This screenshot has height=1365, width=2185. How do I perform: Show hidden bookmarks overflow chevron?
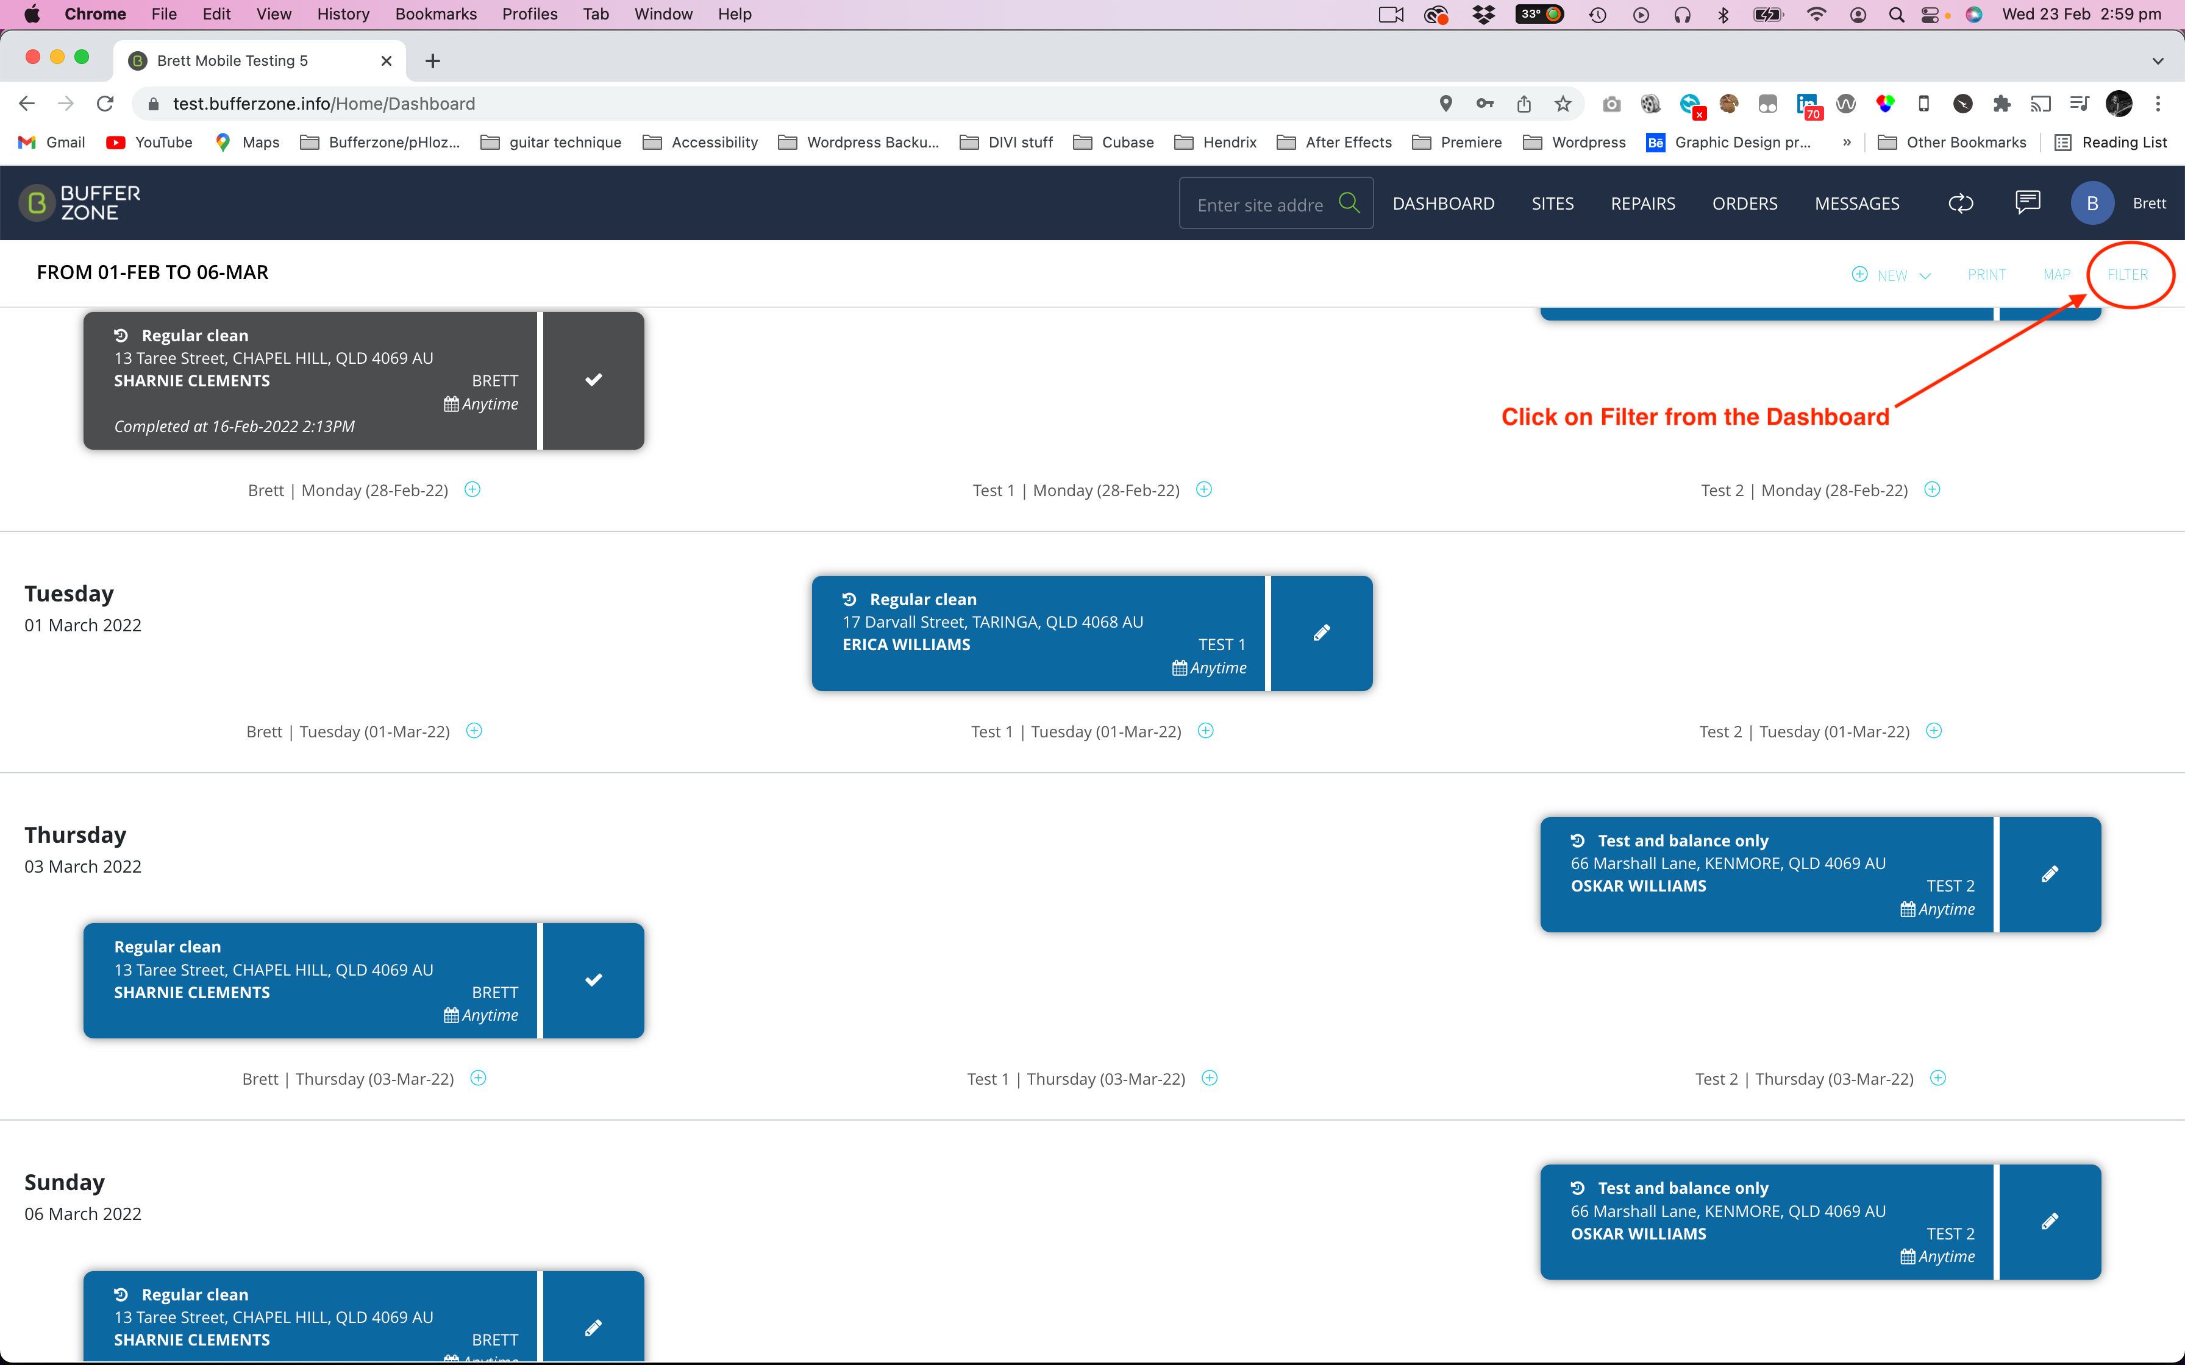(x=1847, y=142)
